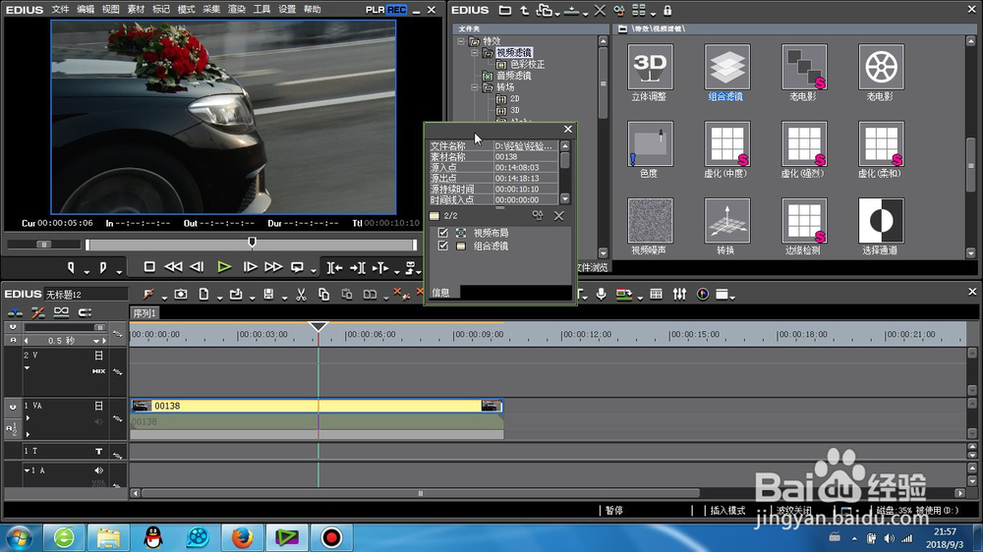Stop playback with the square stop button
Screen dimensions: 983x552
pyautogui.click(x=149, y=267)
